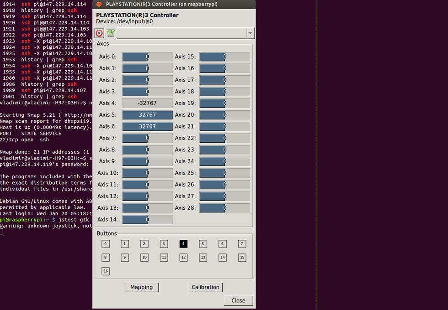
Task: Click the Axis 5 bar showing 32767
Action: coord(147,115)
